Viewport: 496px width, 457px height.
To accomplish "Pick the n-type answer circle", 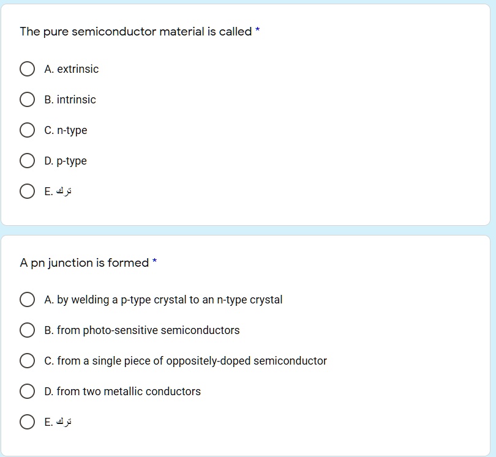I will coord(27,130).
